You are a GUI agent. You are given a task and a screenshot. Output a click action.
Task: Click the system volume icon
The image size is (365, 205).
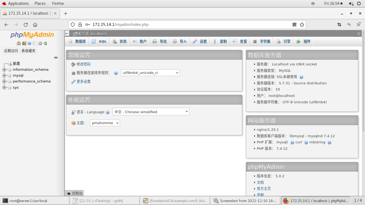[351, 3]
